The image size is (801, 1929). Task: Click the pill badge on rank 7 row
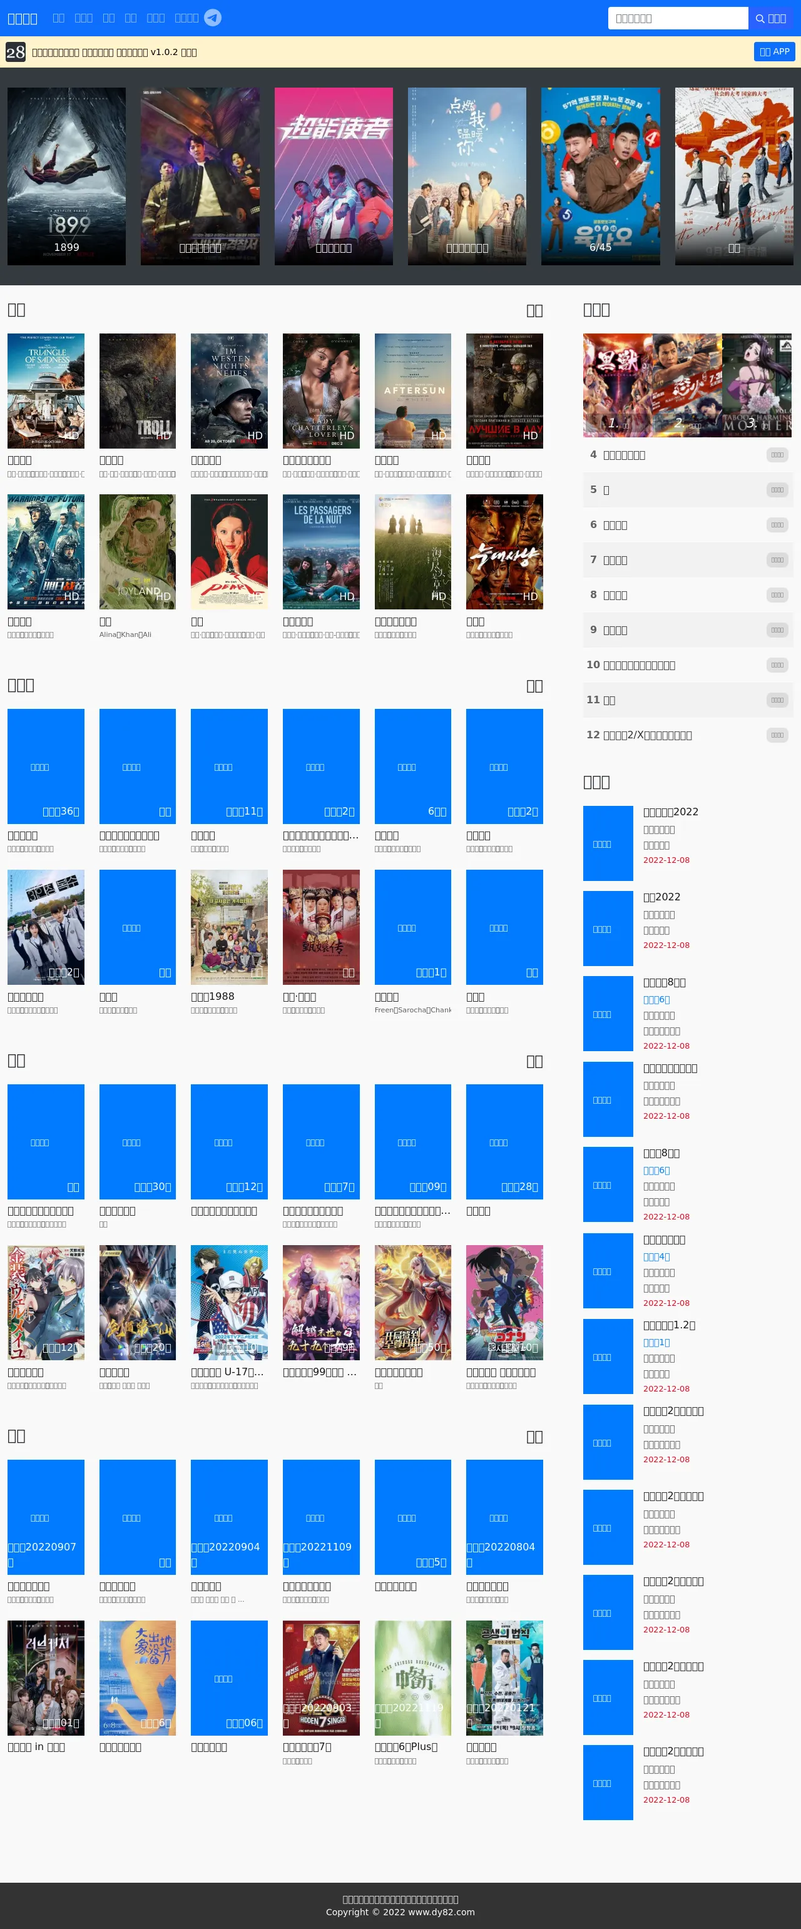coord(777,560)
